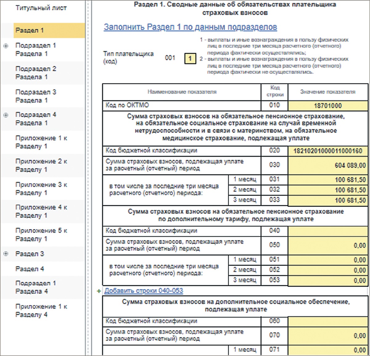
Task: Open Приложение 1 к Разделу 4
Action: (41, 310)
